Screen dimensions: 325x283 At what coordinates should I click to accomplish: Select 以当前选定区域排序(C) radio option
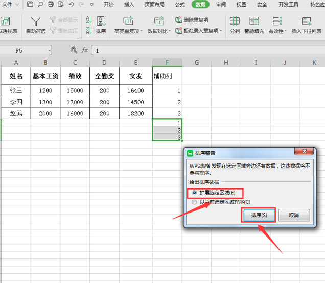pyautogui.click(x=221, y=202)
